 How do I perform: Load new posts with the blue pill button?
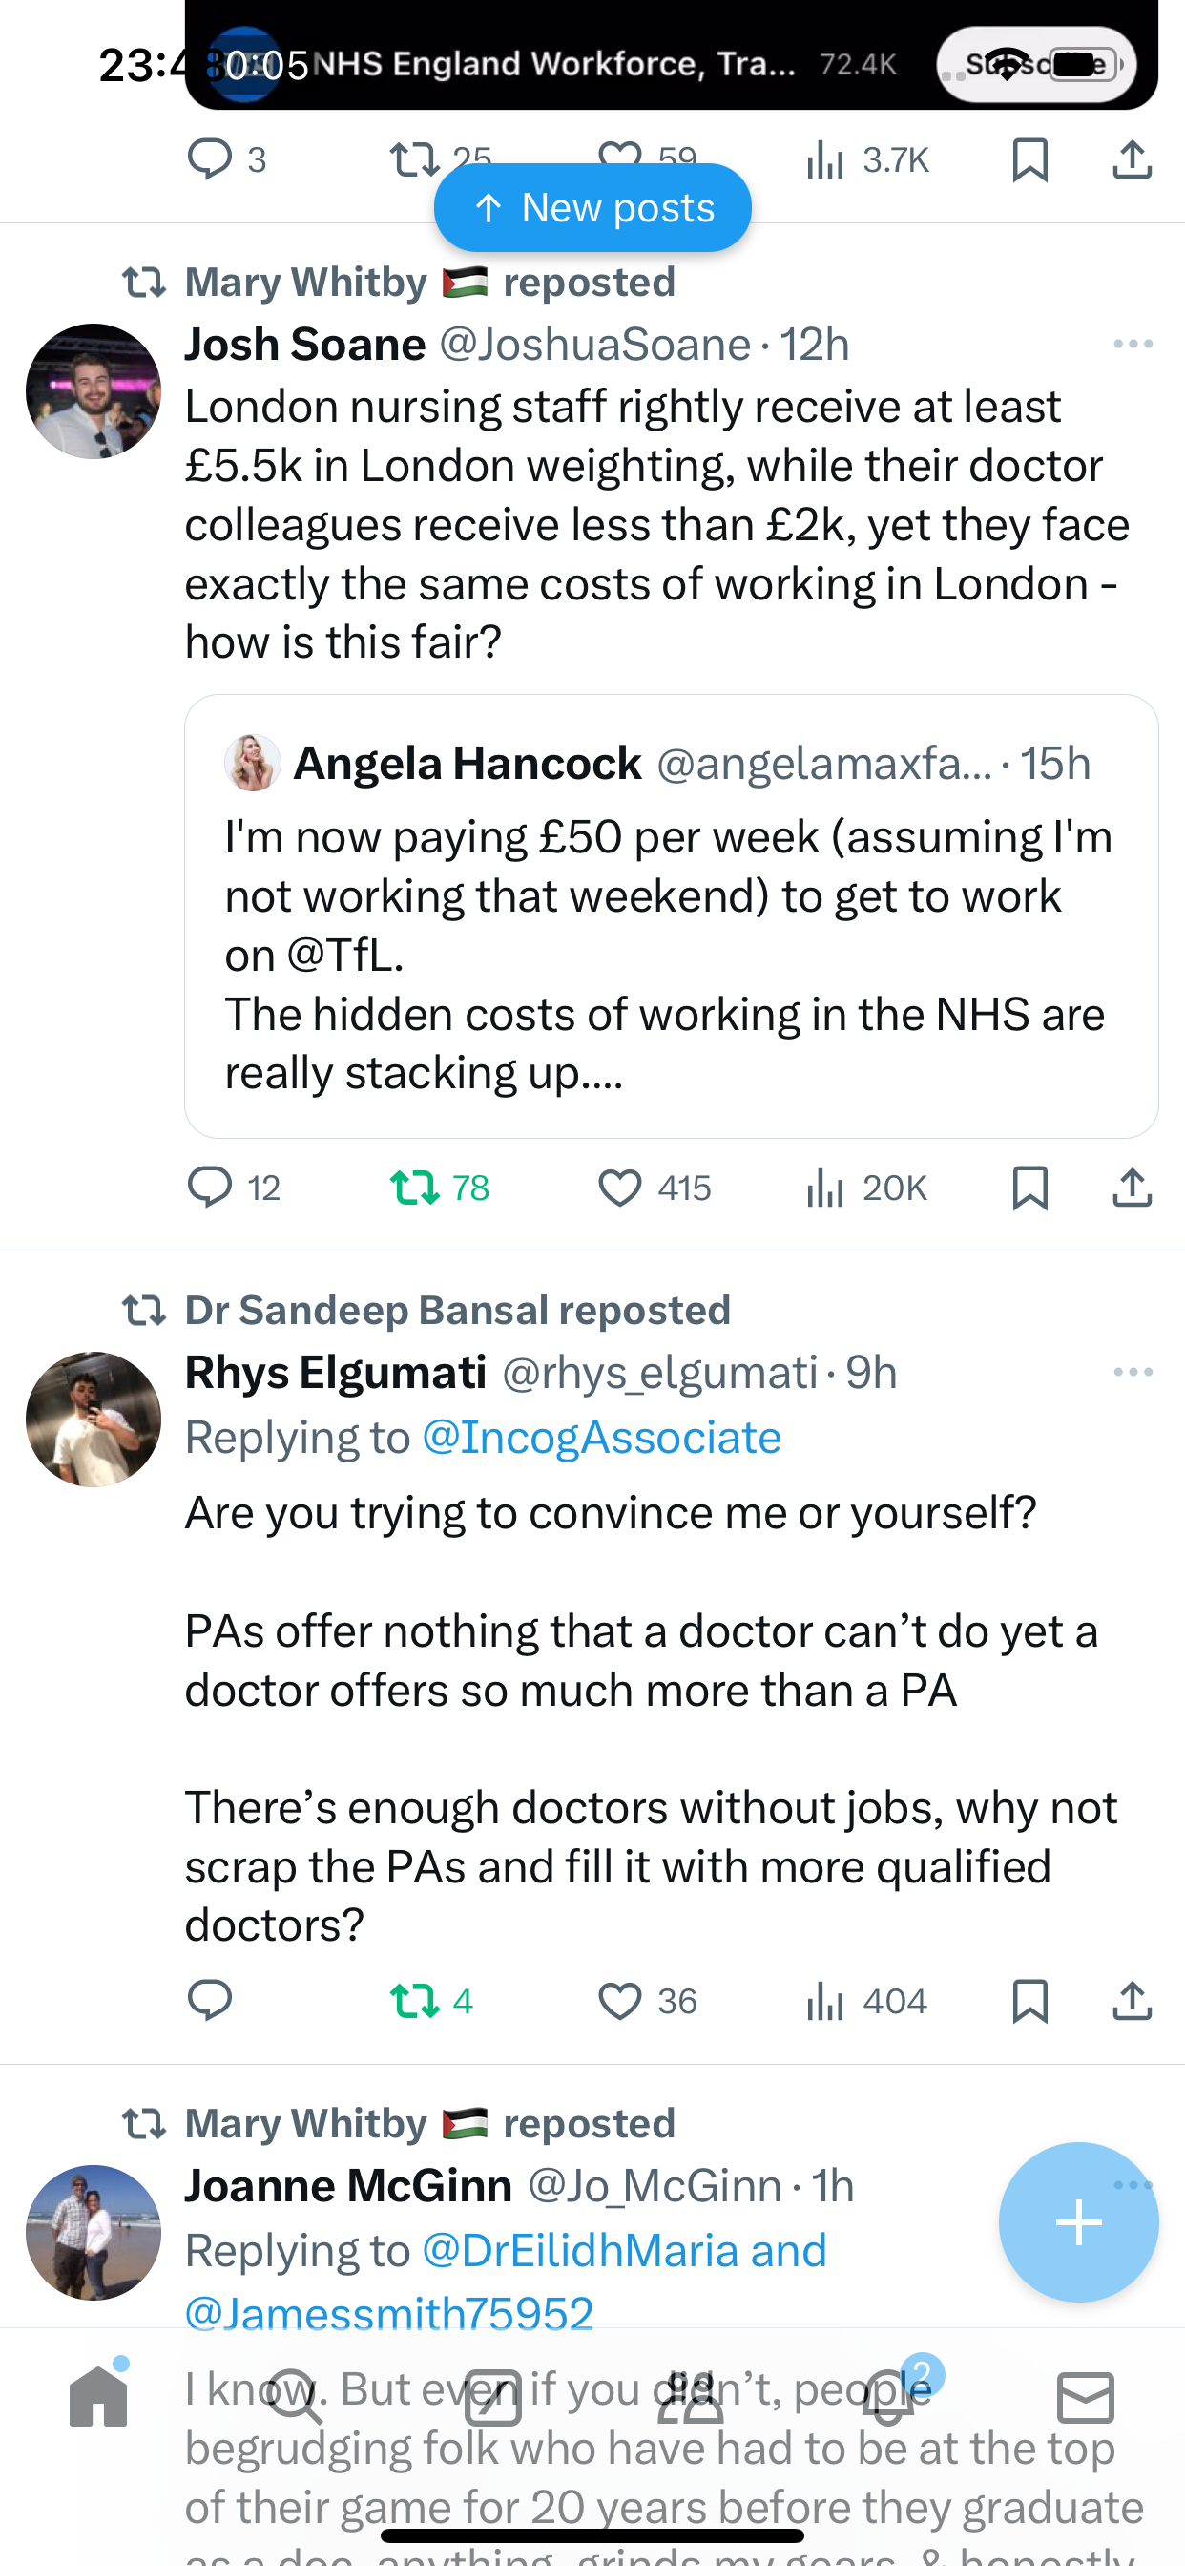(x=592, y=207)
